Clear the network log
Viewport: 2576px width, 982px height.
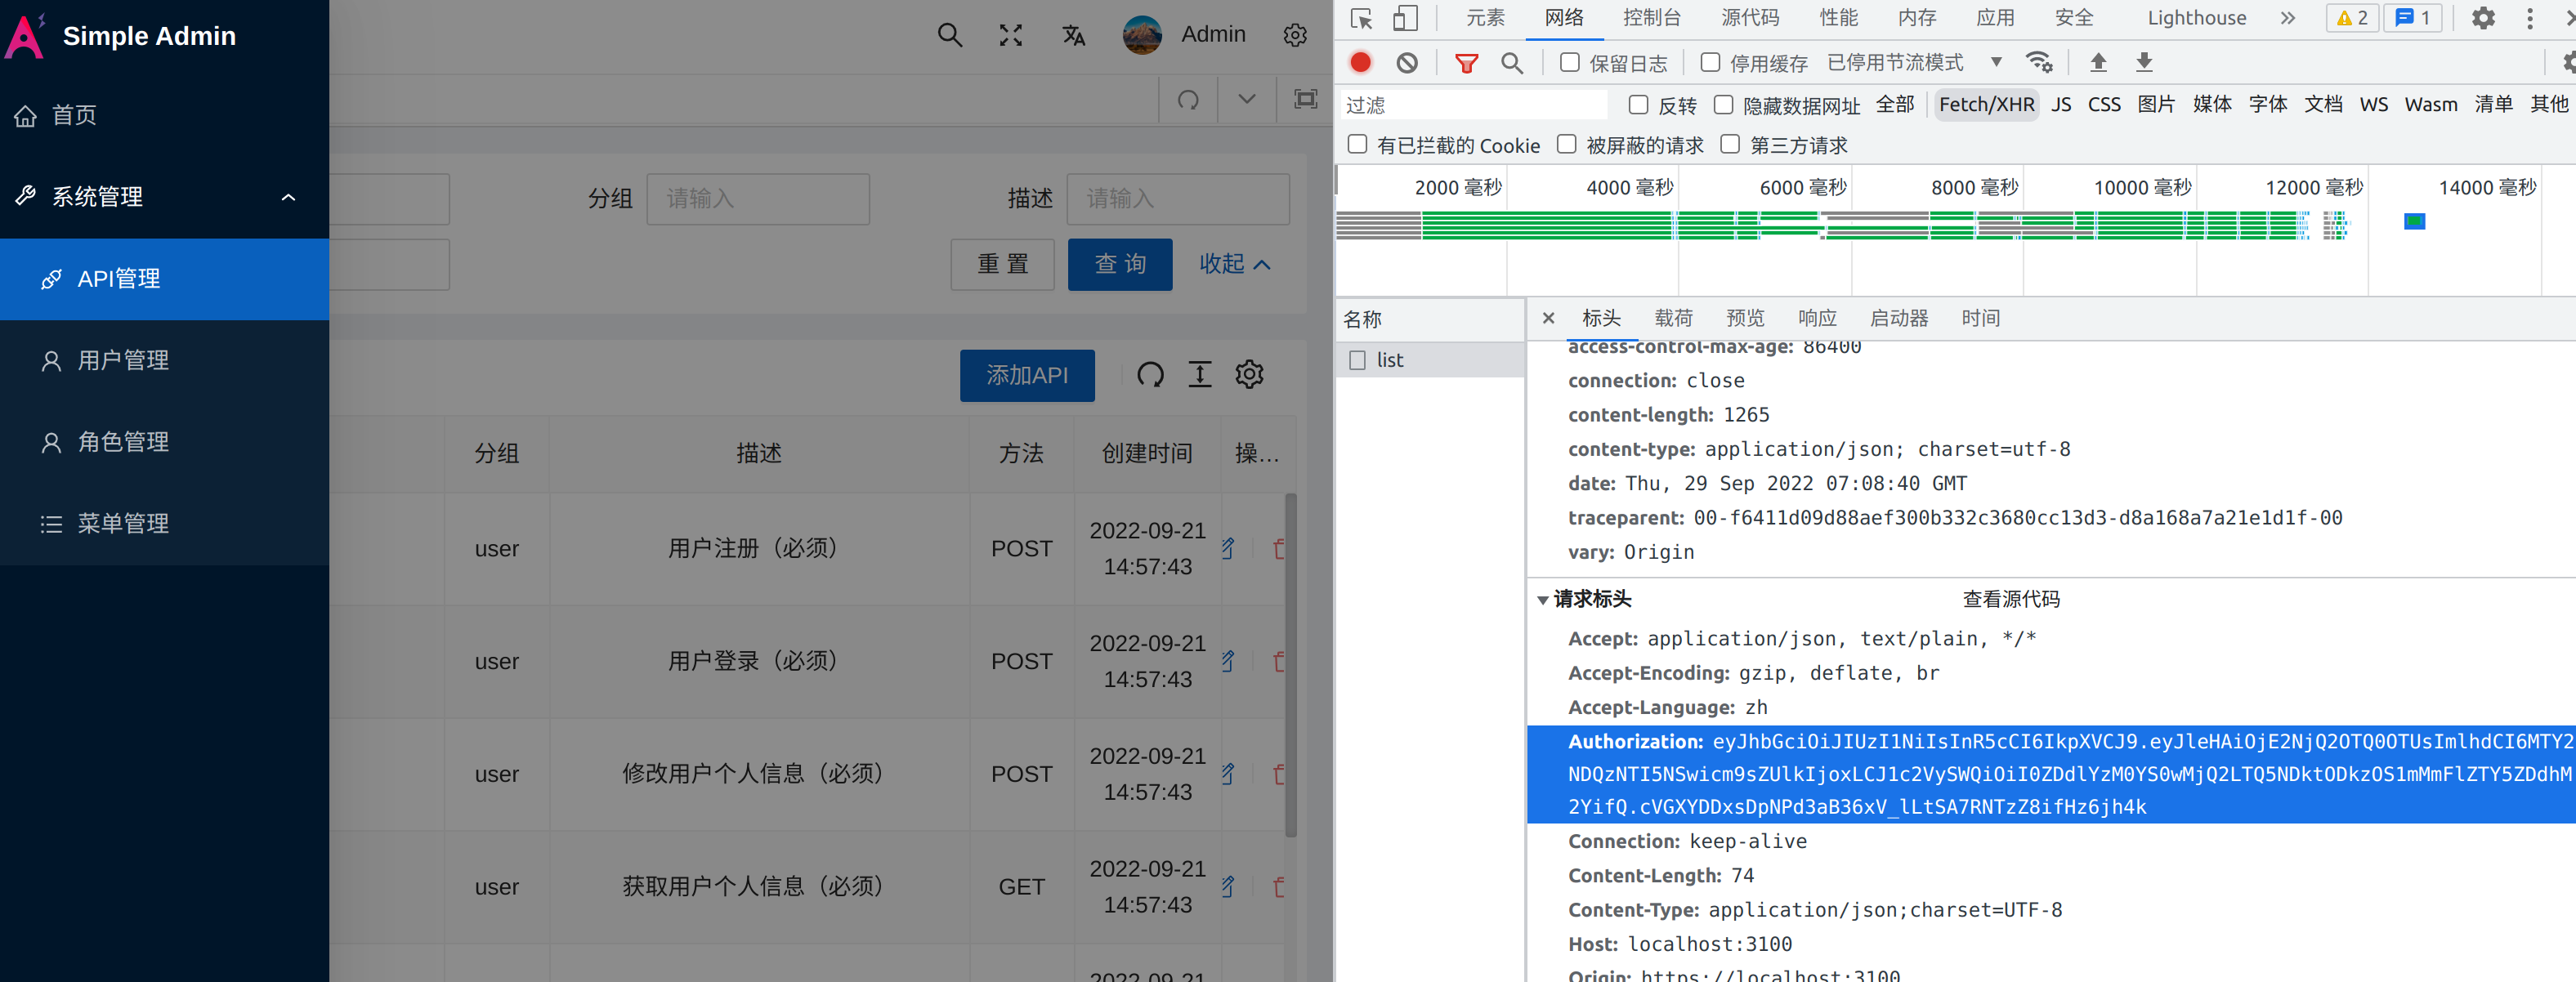pos(1407,62)
